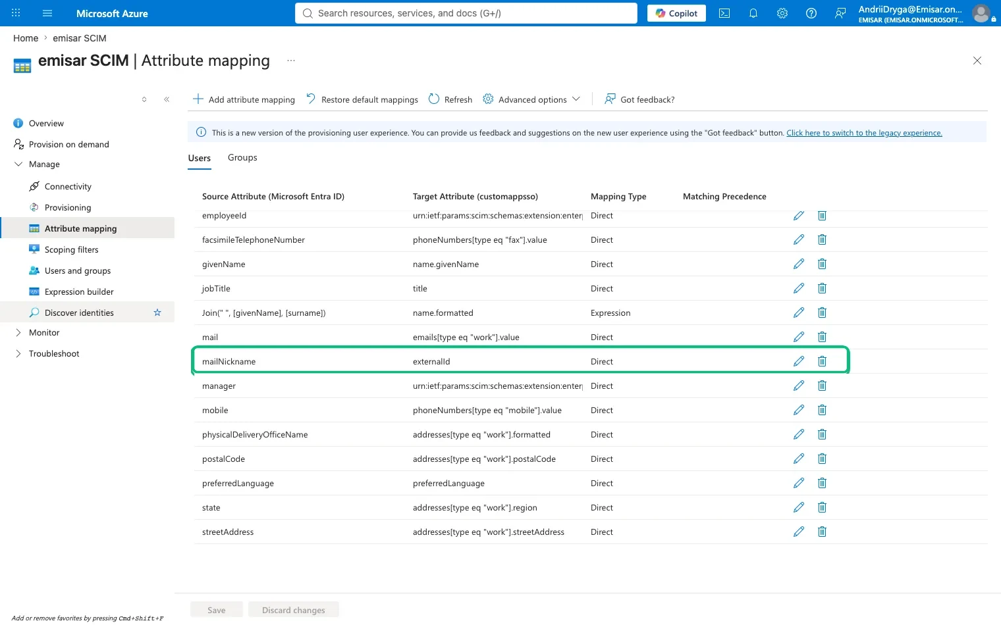This screenshot has height=625, width=1001.
Task: Select the Attribute mapping sidebar item
Action: (x=87, y=228)
